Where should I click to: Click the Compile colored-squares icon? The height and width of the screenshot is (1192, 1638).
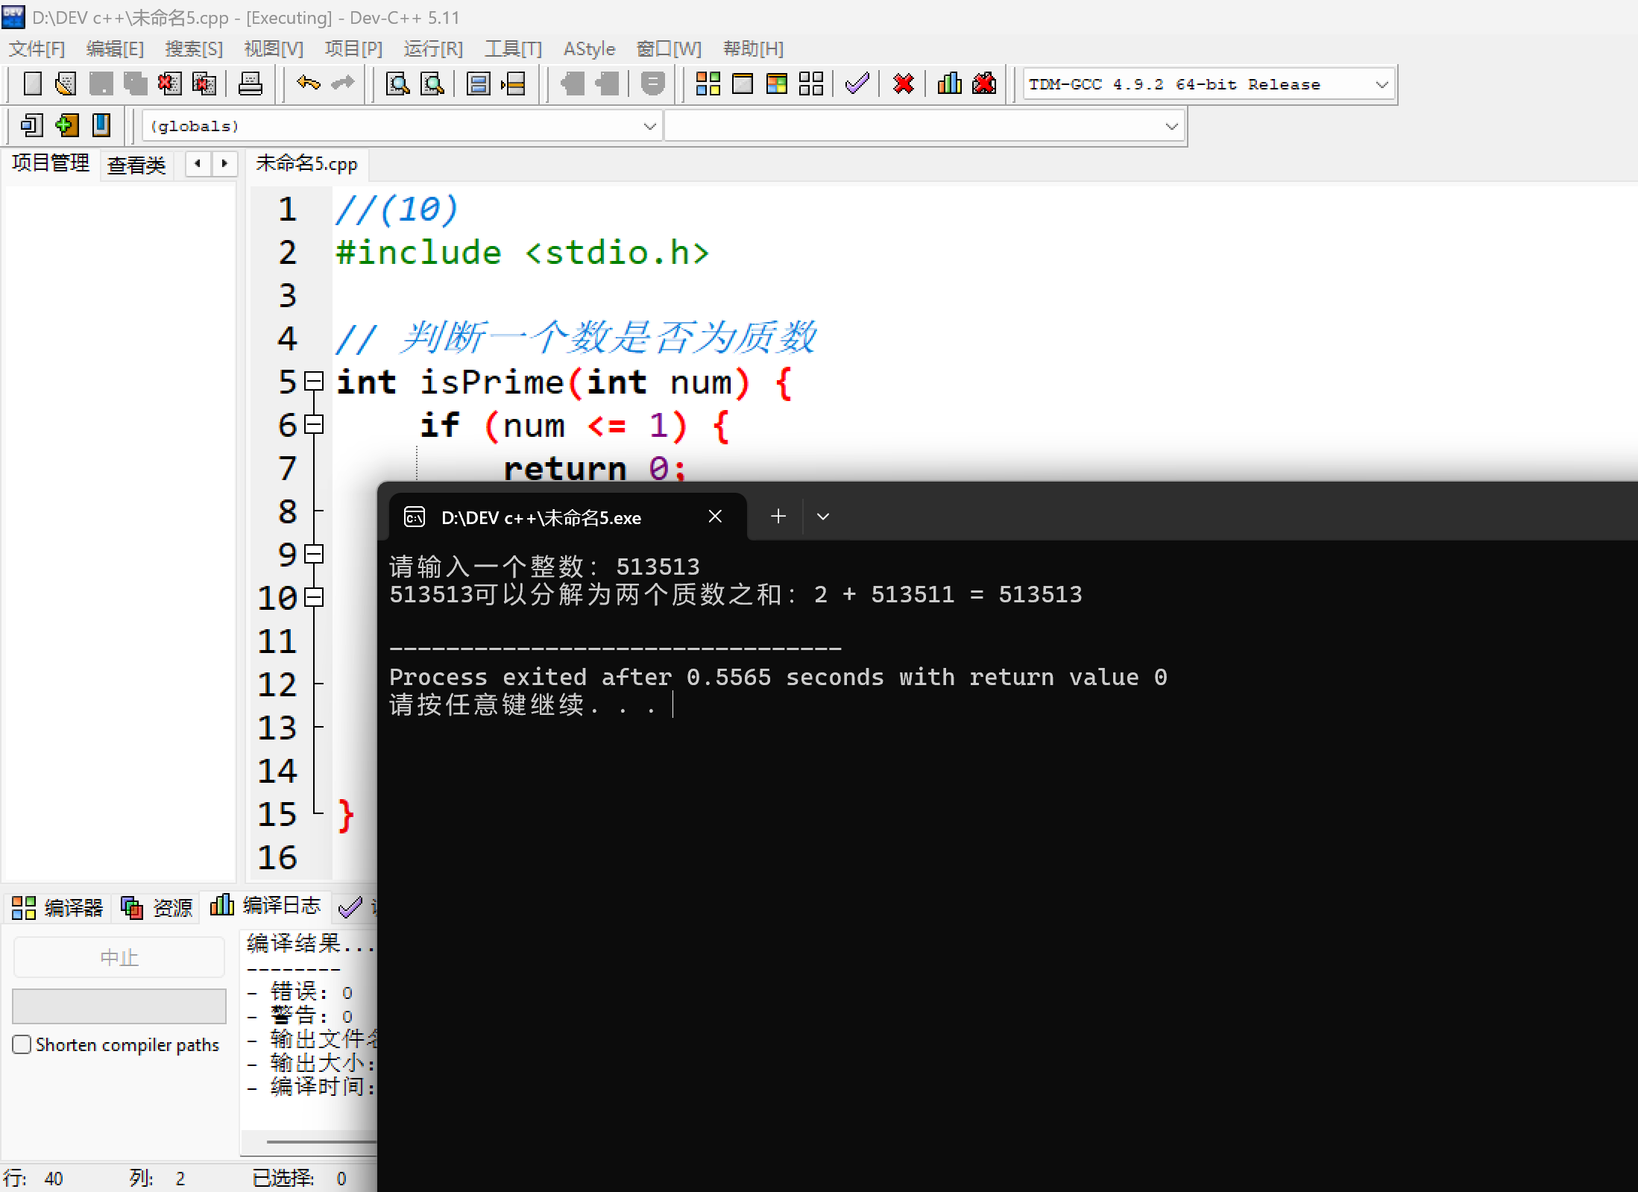[x=708, y=83]
